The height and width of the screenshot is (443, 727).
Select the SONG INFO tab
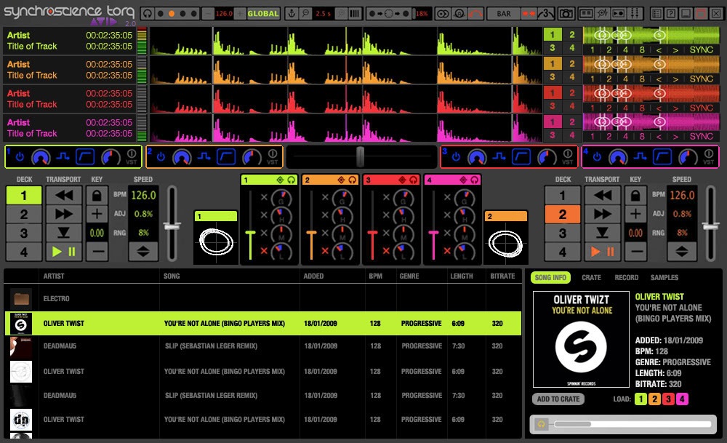[x=550, y=277]
